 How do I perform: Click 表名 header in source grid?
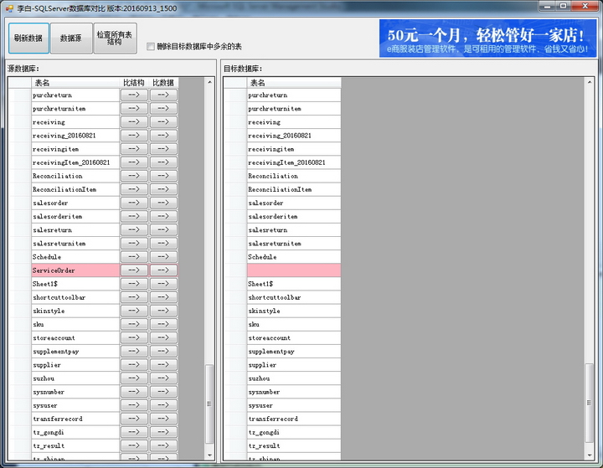[x=75, y=83]
